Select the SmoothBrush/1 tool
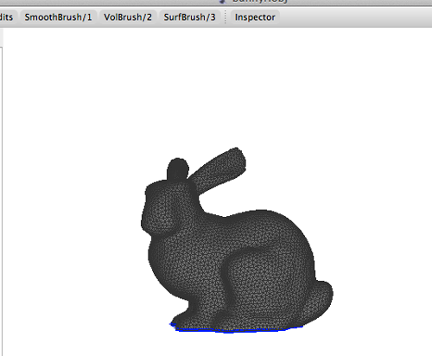Screen dimensions: 432x356 (x=58, y=17)
